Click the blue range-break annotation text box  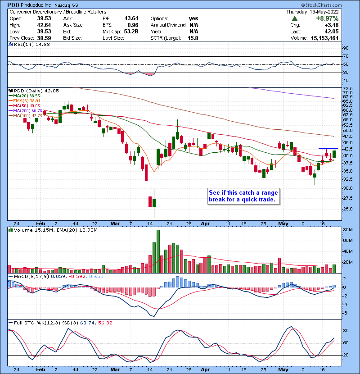click(x=243, y=196)
